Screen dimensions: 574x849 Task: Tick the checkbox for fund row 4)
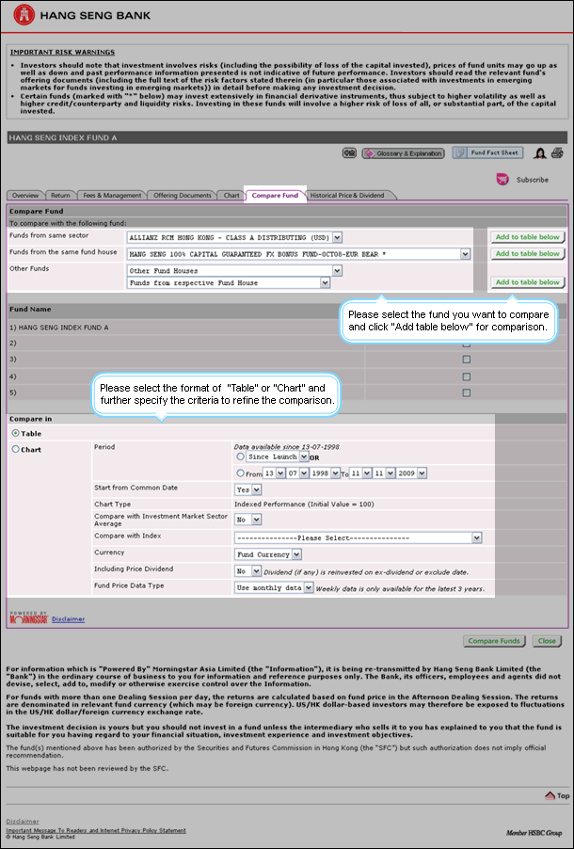pos(466,376)
